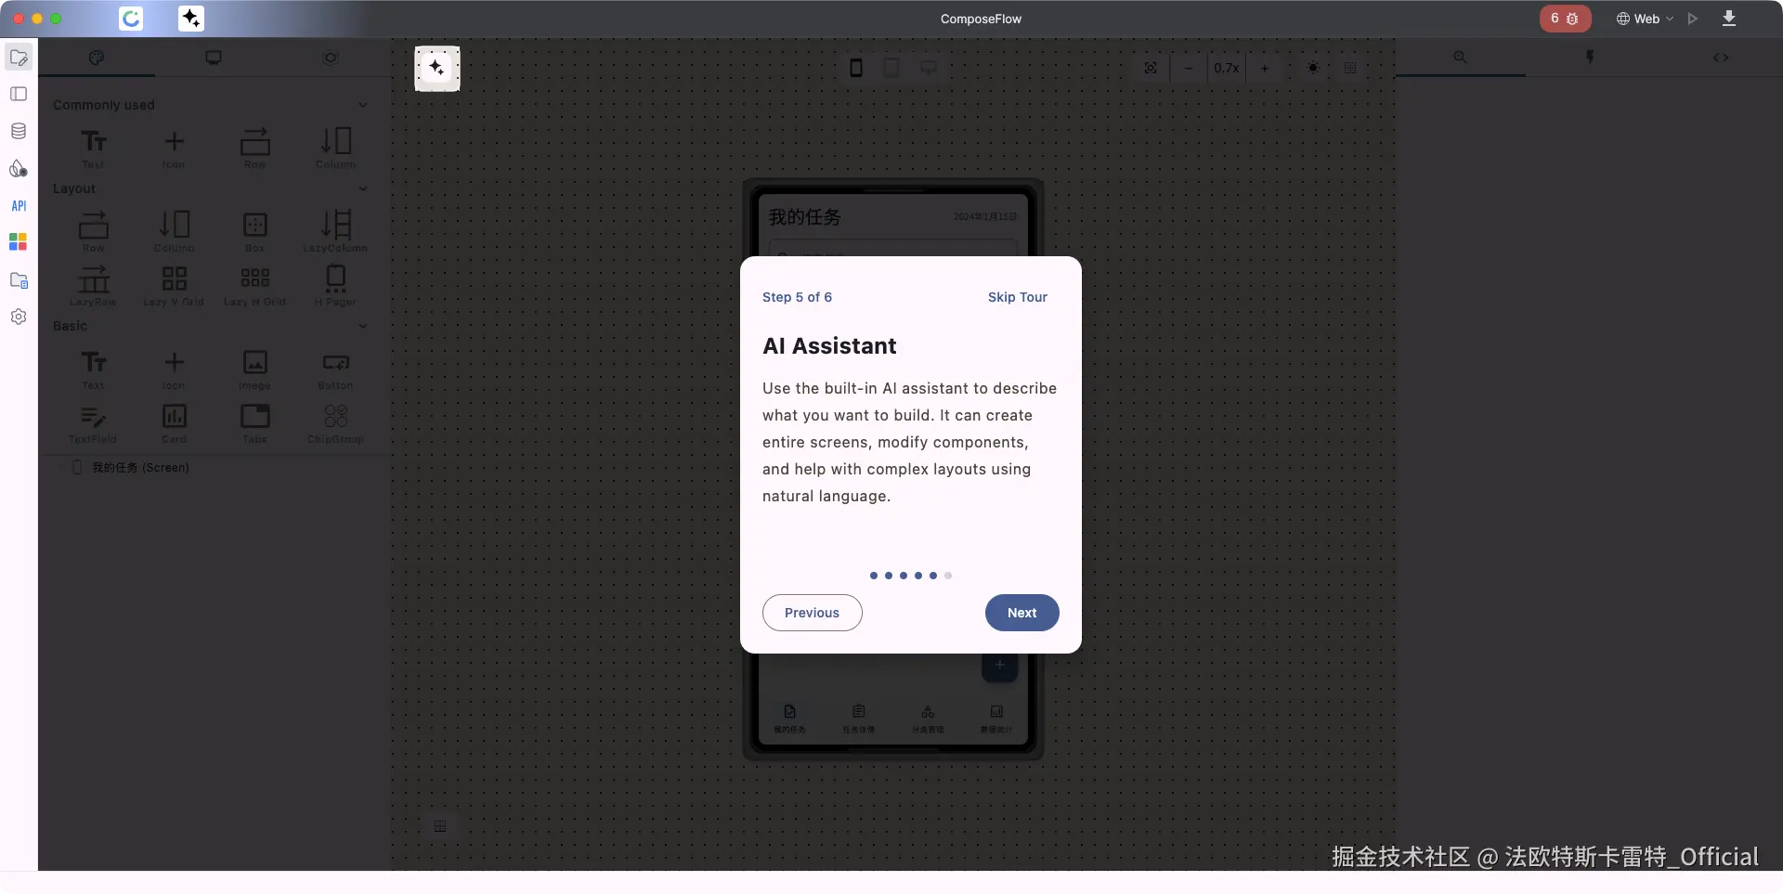Switch to the hexagon component tab

click(x=330, y=58)
